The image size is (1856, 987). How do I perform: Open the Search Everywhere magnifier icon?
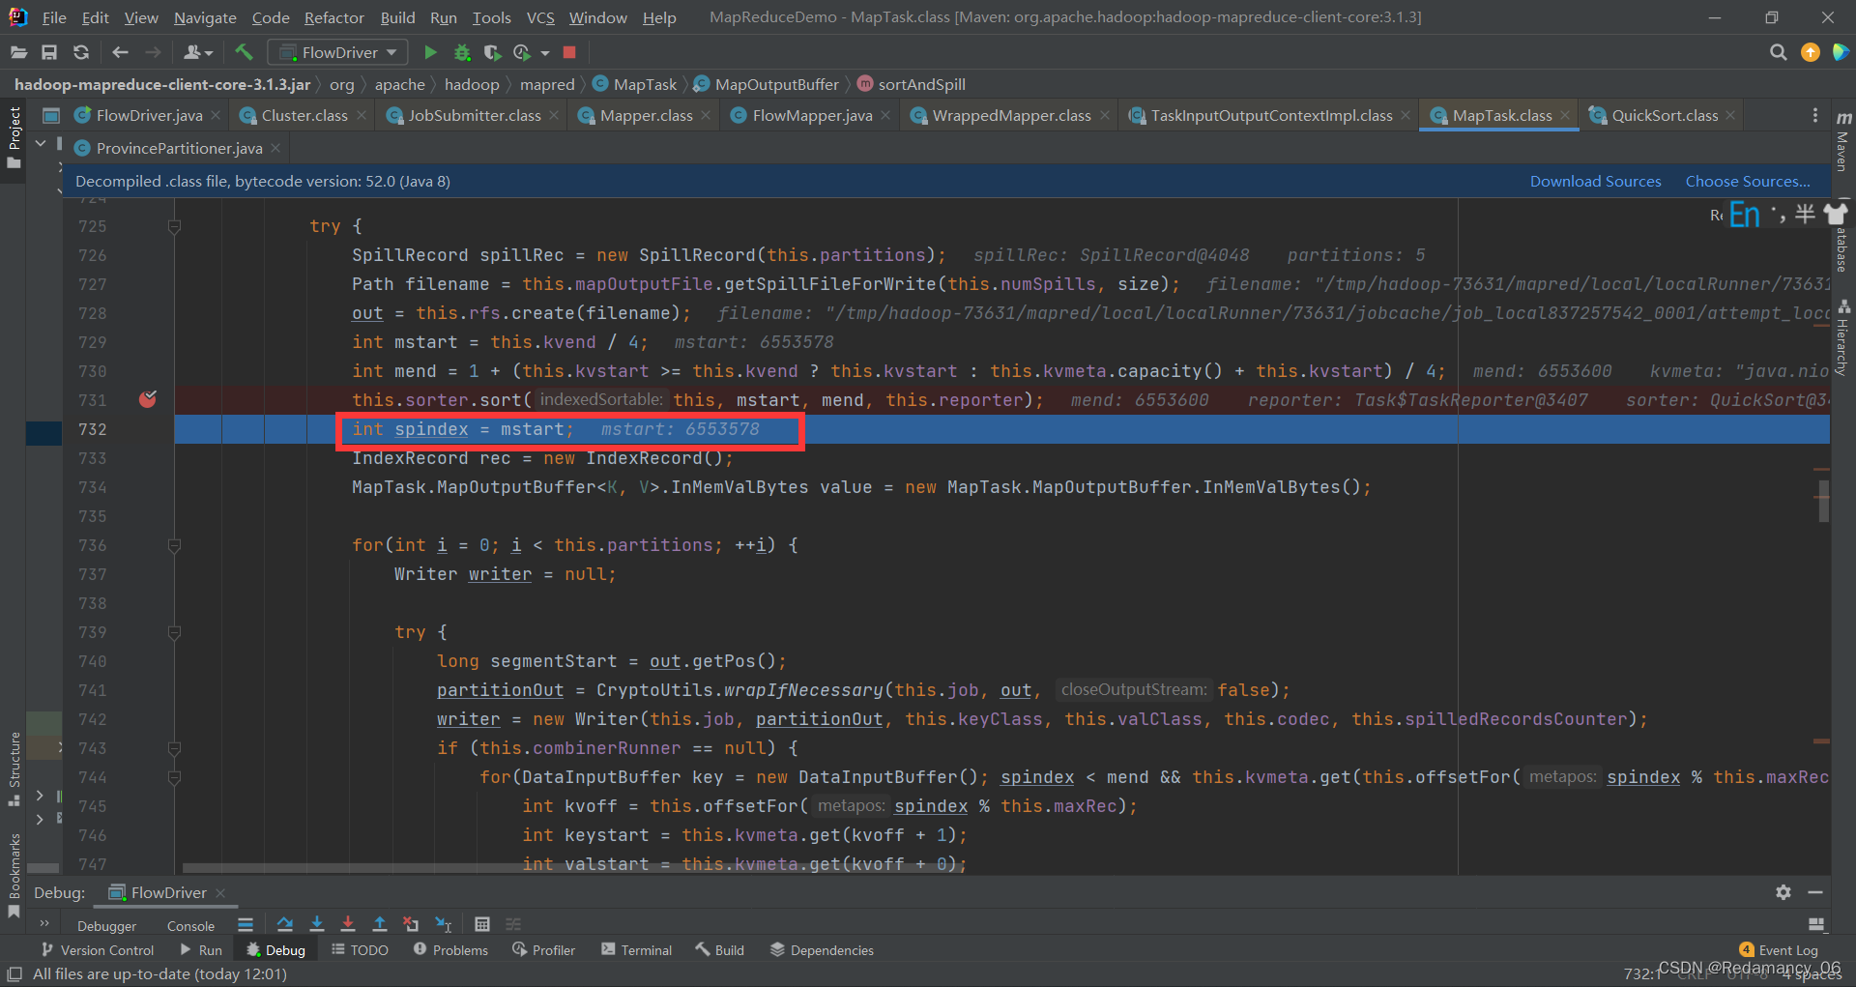tap(1778, 52)
